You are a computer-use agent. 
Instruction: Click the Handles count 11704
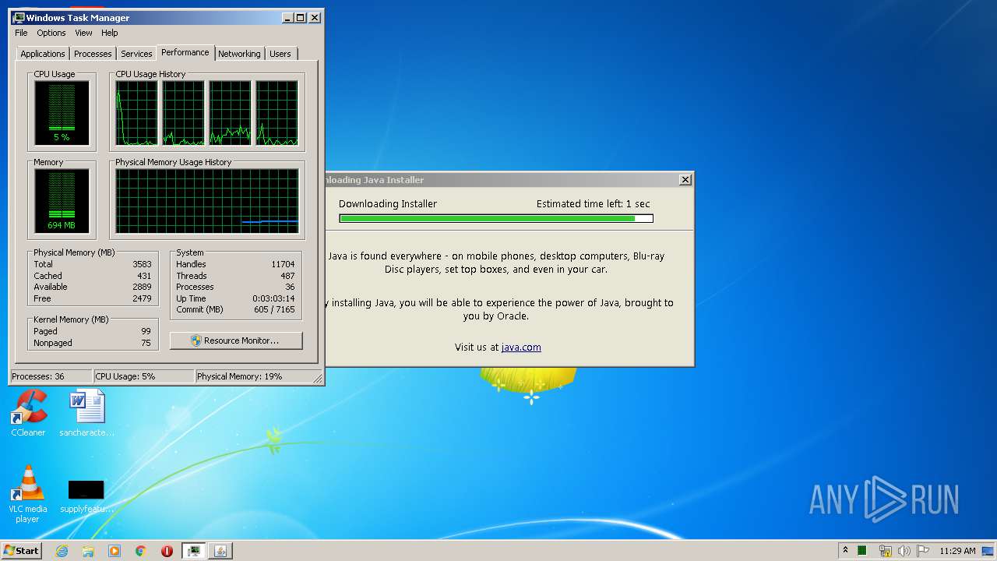coord(283,264)
